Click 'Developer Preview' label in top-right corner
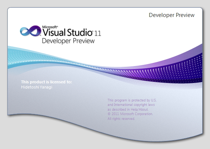Viewport: 210px width, 149px height. point(172,15)
